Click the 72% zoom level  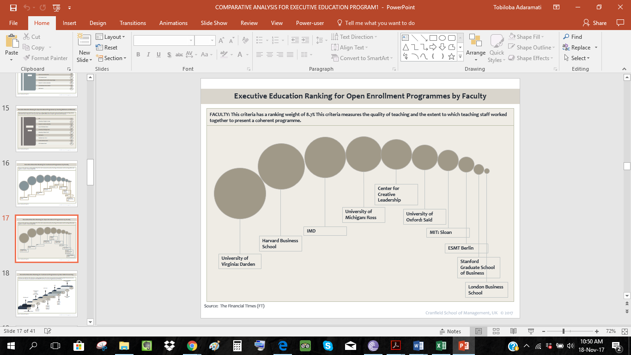611,331
